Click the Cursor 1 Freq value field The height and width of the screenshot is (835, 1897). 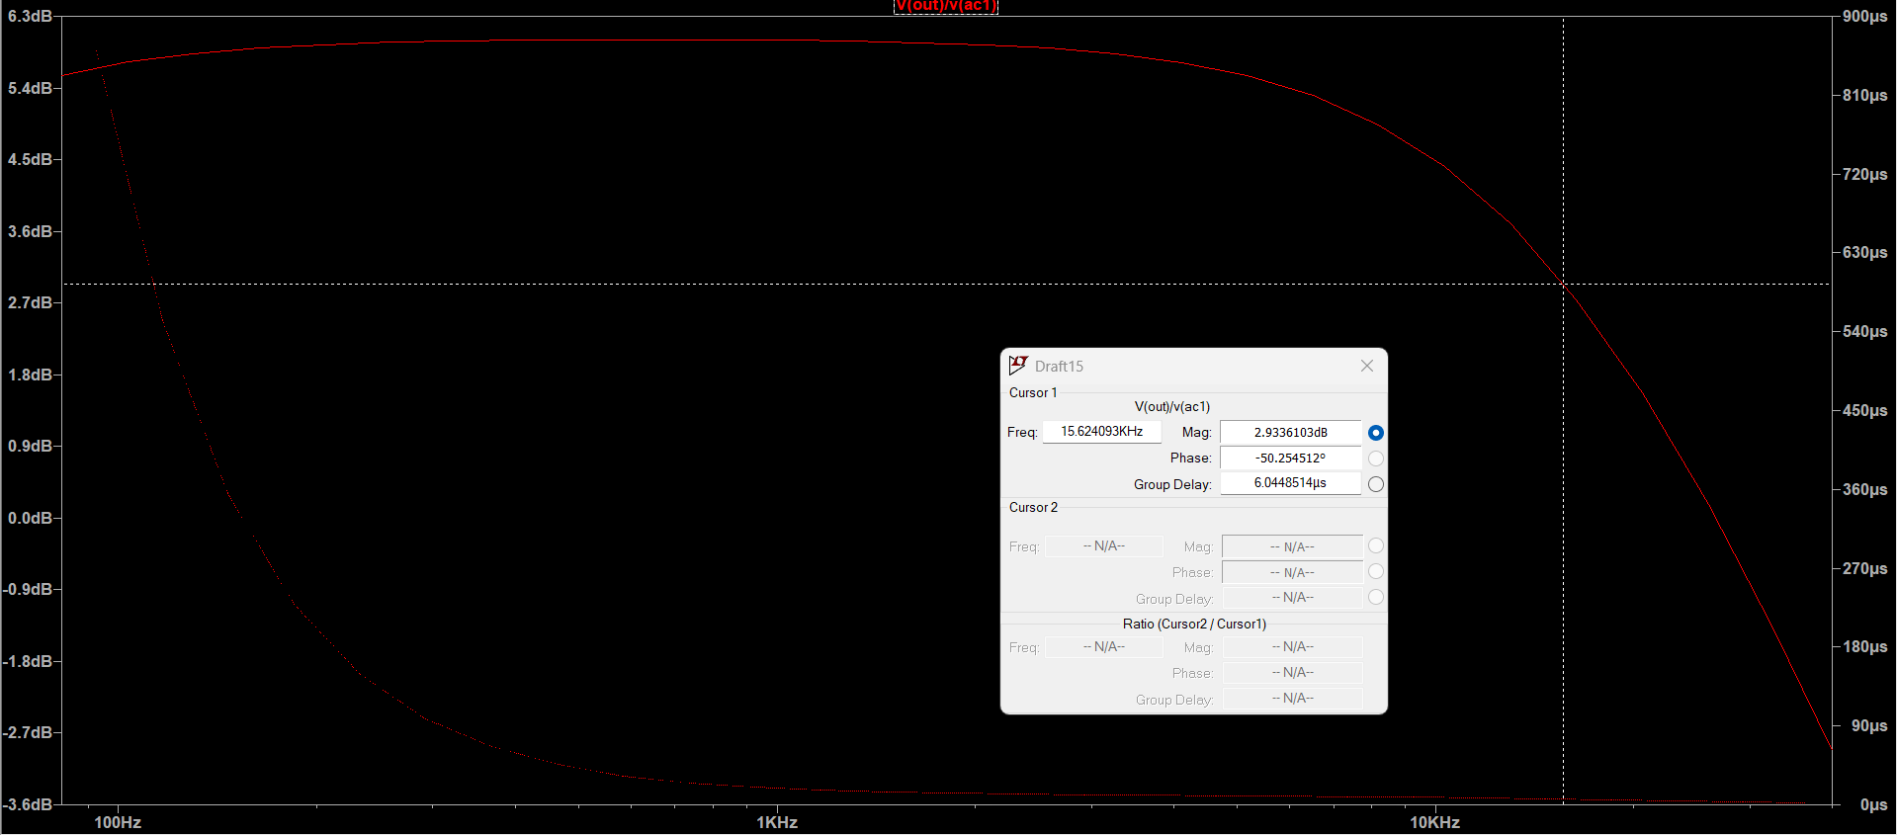1101,432
